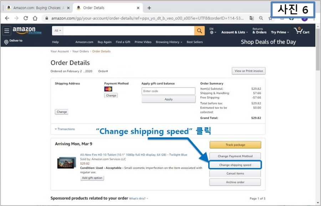Open Find a Gift nav link
Screen dimensions: 321x206
click(x=123, y=42)
